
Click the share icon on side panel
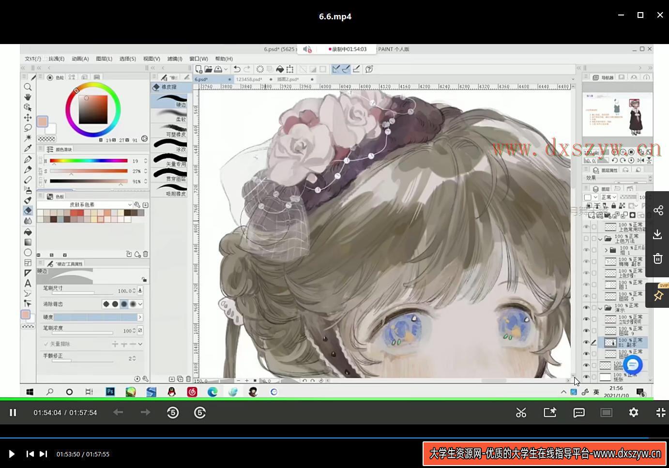(658, 210)
